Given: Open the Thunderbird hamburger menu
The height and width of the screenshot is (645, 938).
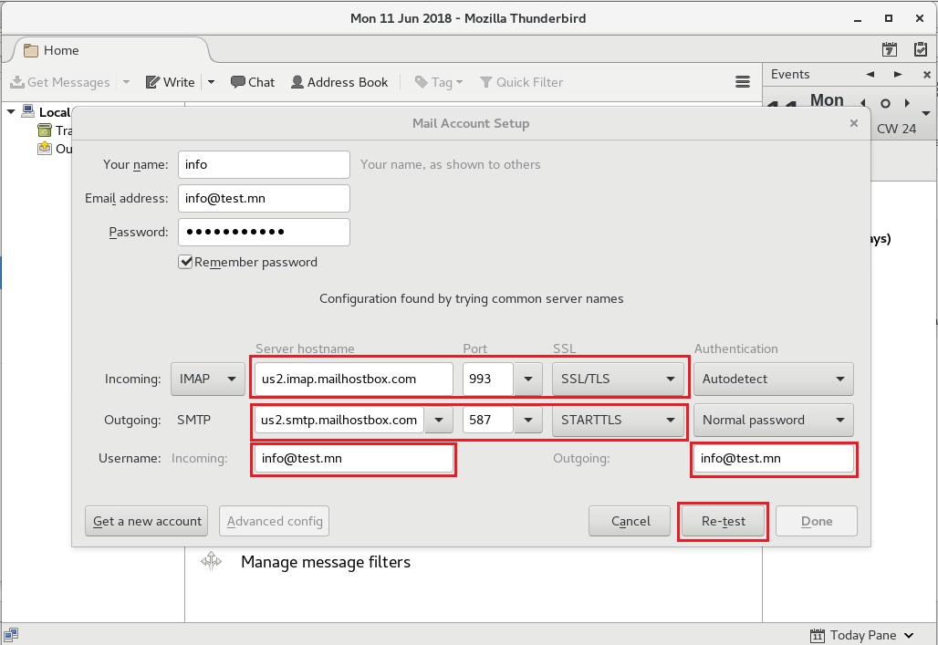Looking at the screenshot, I should click(743, 82).
